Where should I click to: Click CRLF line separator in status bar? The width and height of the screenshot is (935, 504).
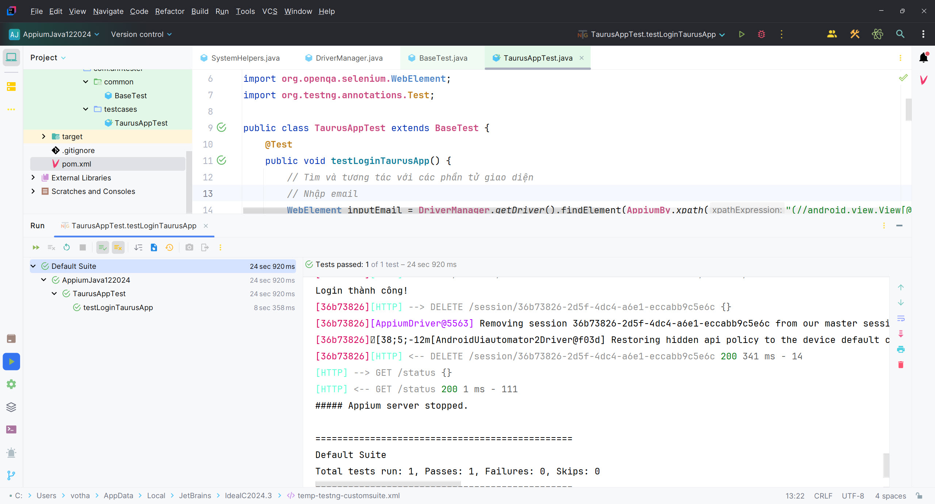[823, 496]
